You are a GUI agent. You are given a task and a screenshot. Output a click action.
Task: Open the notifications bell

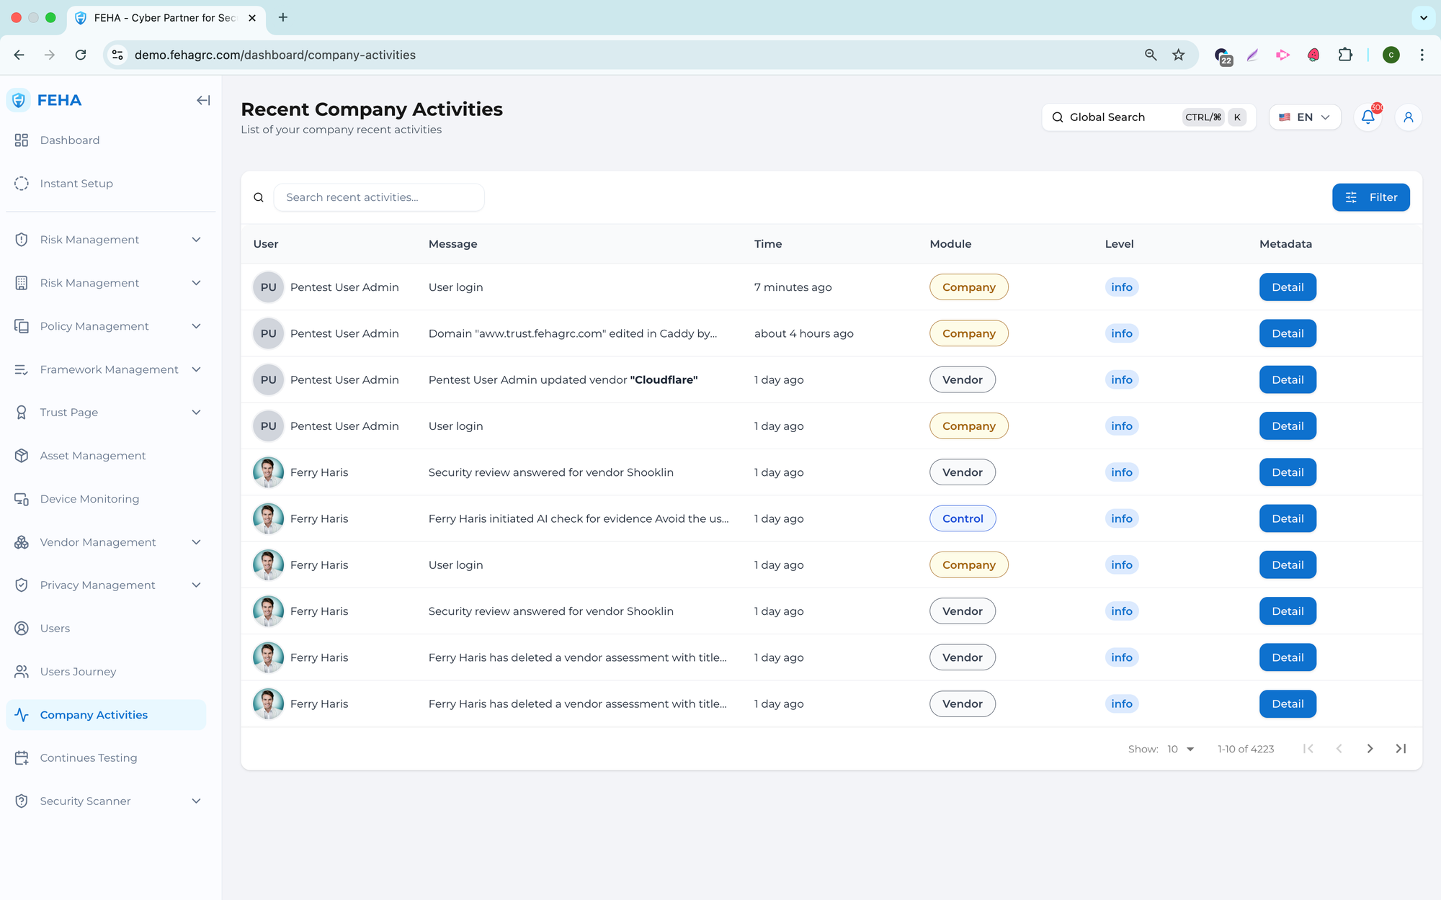click(x=1368, y=117)
